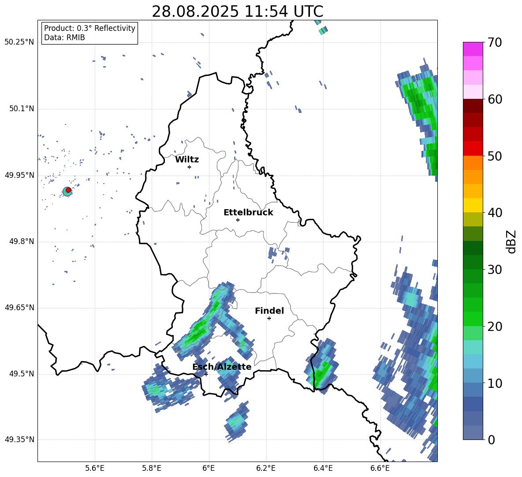Click the 5.8°E longitude label
Screen dimensions: 522x477
[x=152, y=468]
